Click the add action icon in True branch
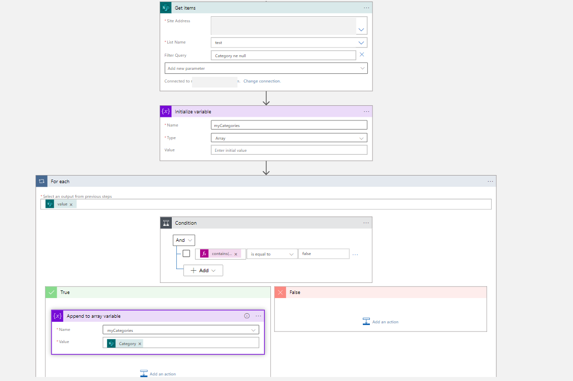The height and width of the screenshot is (381, 573). [144, 373]
